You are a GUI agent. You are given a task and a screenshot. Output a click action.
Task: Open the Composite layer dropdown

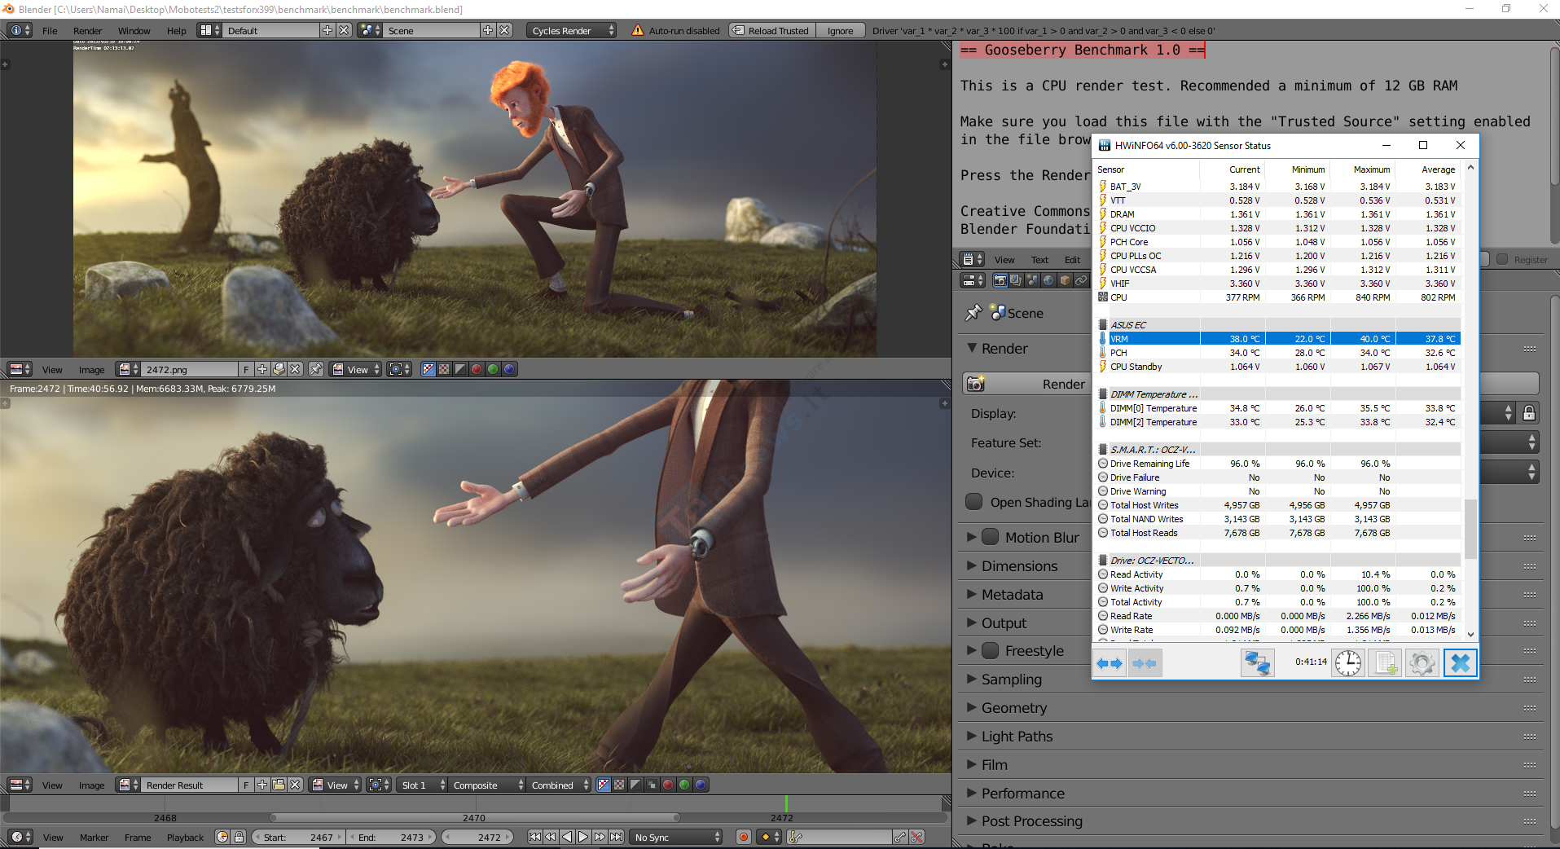click(x=488, y=785)
